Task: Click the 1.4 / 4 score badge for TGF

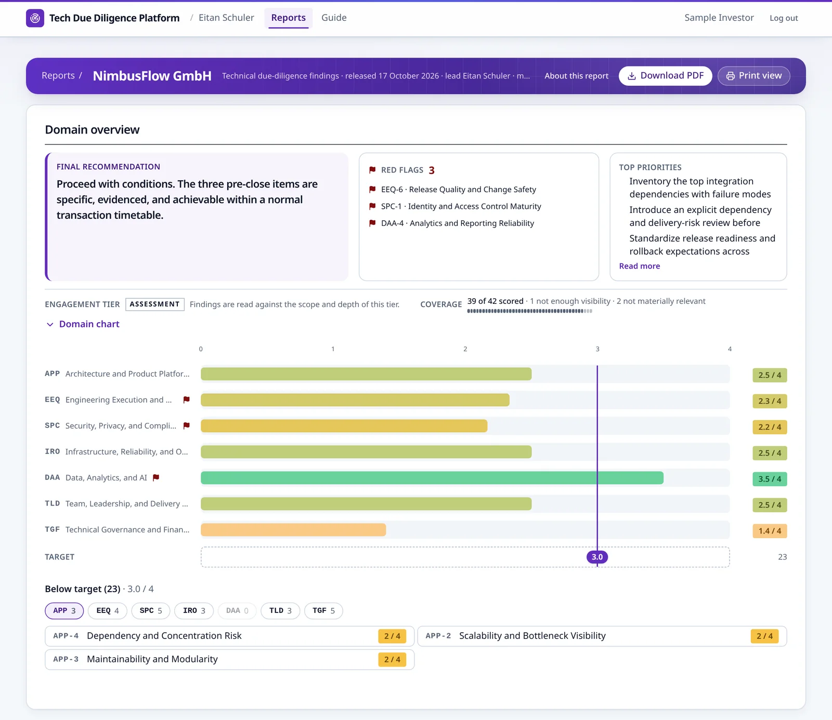Action: [770, 531]
